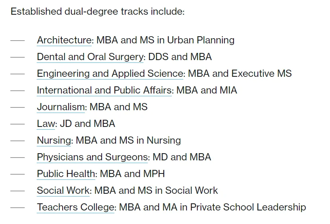Click the 'JD and MBA' text
The height and width of the screenshot is (224, 330).
pos(87,124)
